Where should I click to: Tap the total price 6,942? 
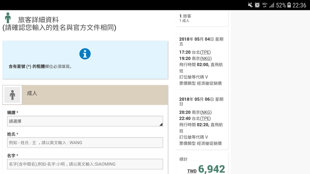click(x=212, y=169)
